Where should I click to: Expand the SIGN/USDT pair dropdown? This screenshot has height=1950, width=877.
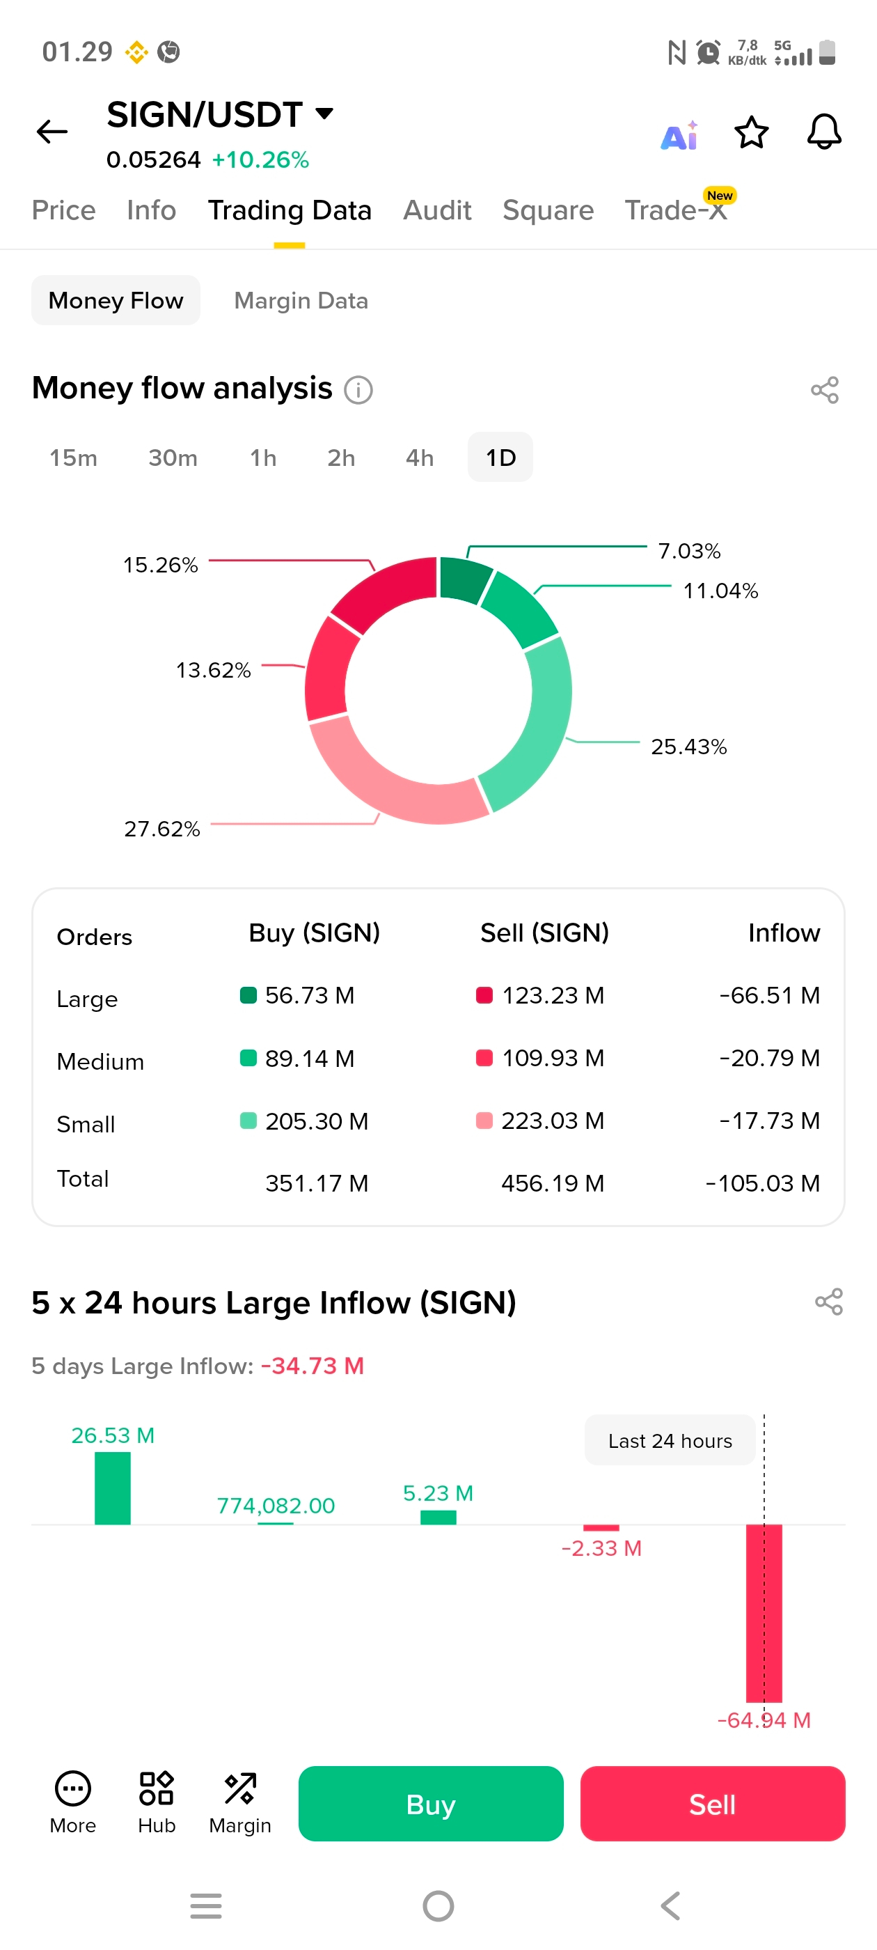coord(324,114)
